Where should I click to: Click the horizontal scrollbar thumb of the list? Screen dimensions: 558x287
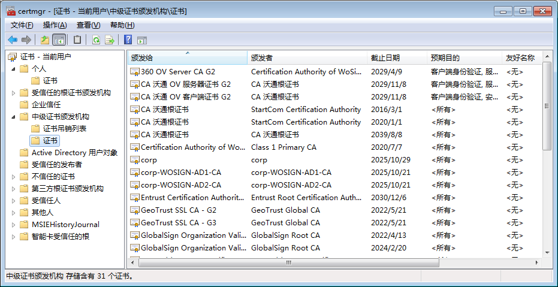(289, 262)
